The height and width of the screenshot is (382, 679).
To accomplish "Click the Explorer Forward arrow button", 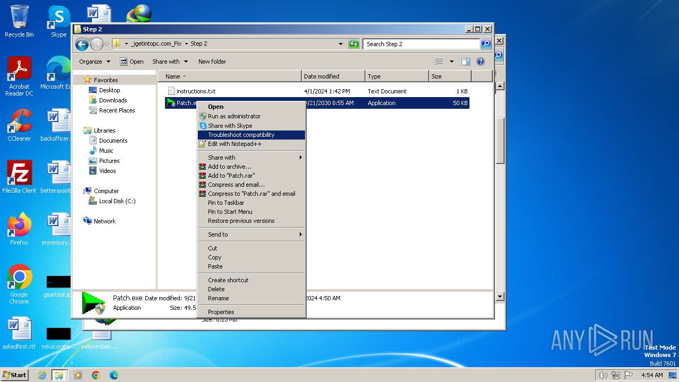I will [x=97, y=44].
